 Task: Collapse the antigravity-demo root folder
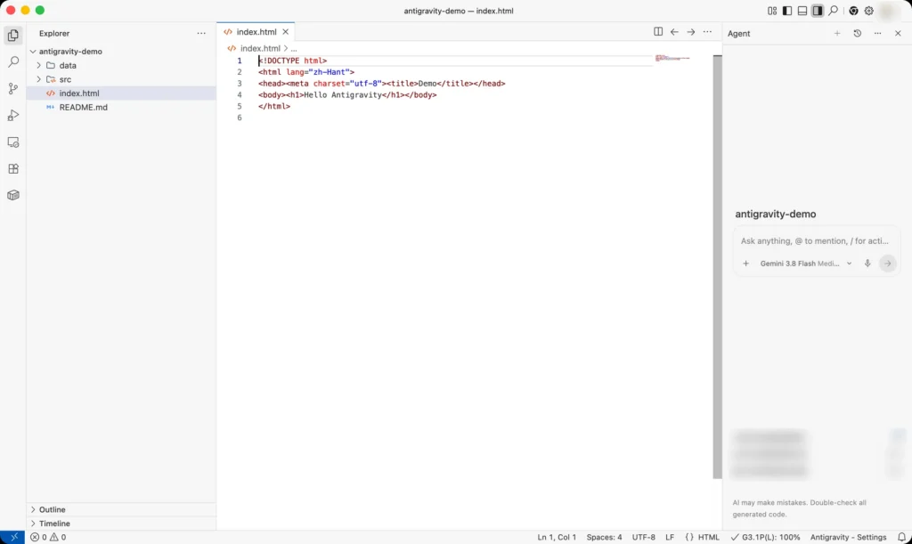(x=33, y=51)
